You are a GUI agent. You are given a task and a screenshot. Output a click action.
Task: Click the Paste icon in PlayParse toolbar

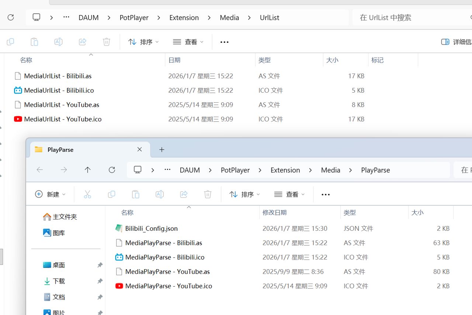pyautogui.click(x=136, y=194)
